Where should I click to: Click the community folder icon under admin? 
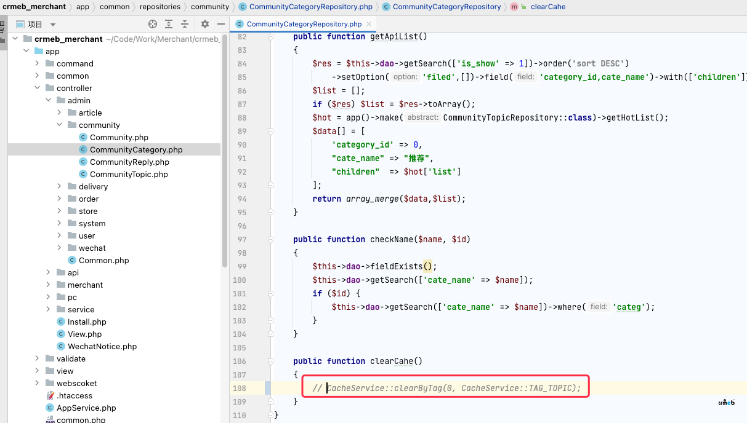[72, 125]
